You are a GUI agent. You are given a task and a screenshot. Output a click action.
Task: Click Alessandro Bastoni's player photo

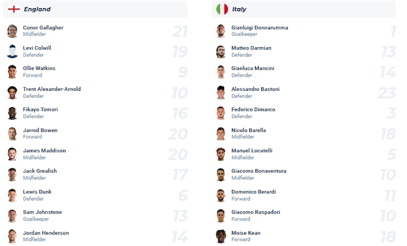click(221, 93)
